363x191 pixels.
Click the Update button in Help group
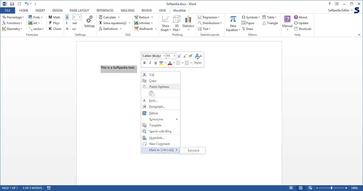point(303,23)
